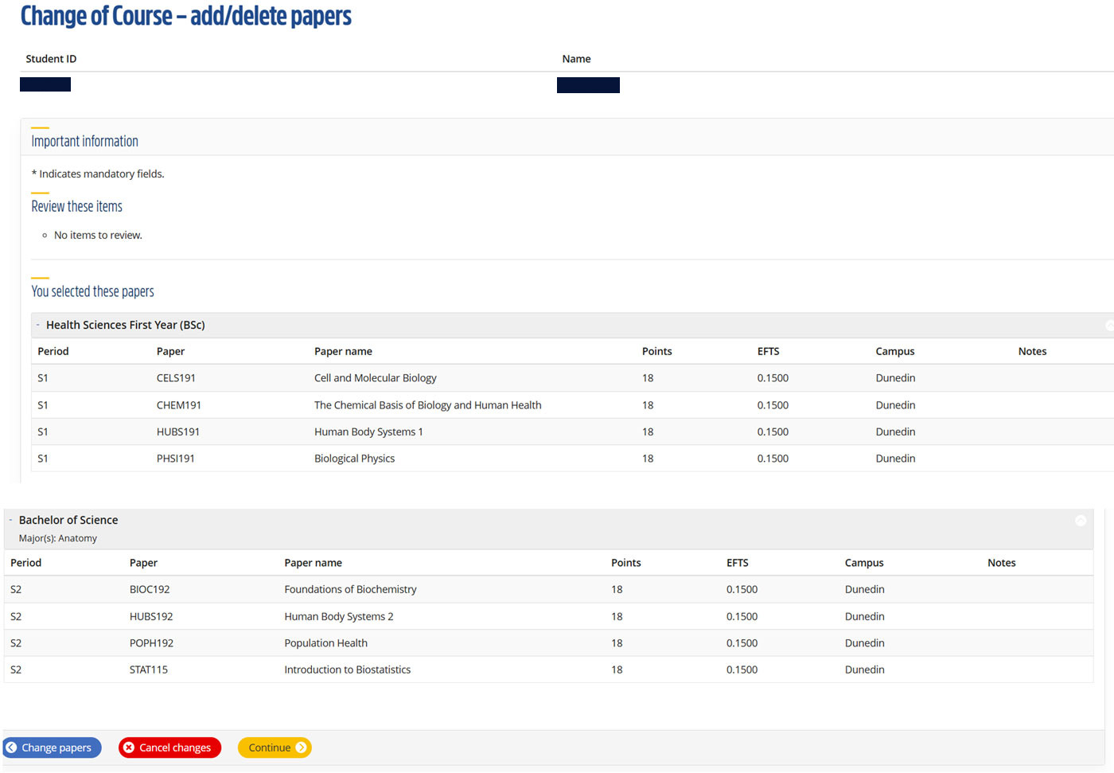Select the CHEM191 paper code

pyautogui.click(x=179, y=405)
